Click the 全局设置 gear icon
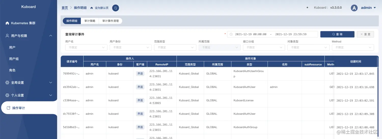Viewport: 382px width, 139px height. point(7,83)
